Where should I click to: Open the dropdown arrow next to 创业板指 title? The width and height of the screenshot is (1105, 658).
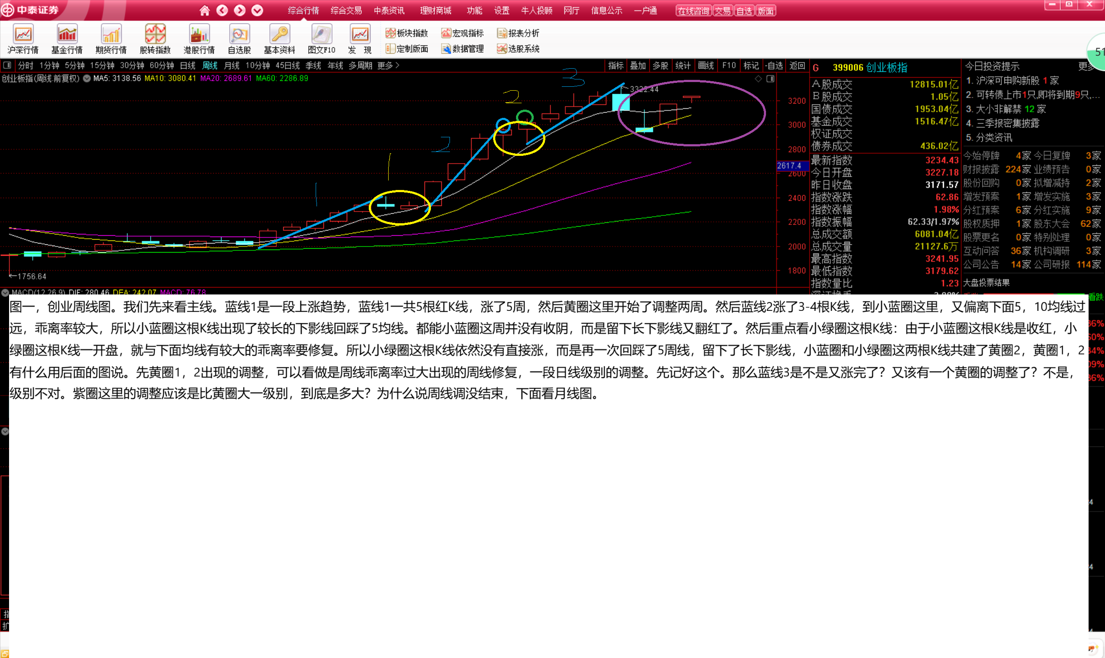(x=87, y=79)
